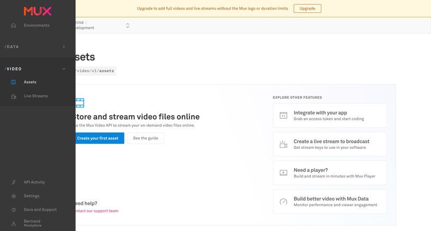The width and height of the screenshot is (431, 231).
Task: Click the See the guide button
Action: click(146, 138)
